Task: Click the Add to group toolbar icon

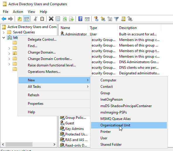Action: coord(130,19)
